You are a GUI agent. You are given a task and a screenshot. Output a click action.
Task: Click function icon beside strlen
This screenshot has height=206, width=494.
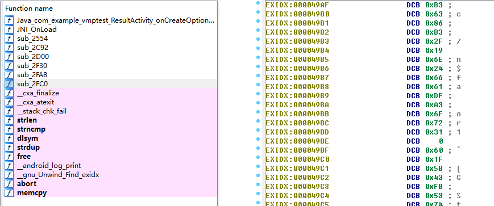pyautogui.click(x=10, y=120)
